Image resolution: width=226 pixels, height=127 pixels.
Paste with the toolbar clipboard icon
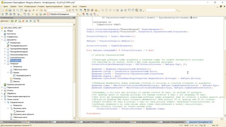coord(21,10)
